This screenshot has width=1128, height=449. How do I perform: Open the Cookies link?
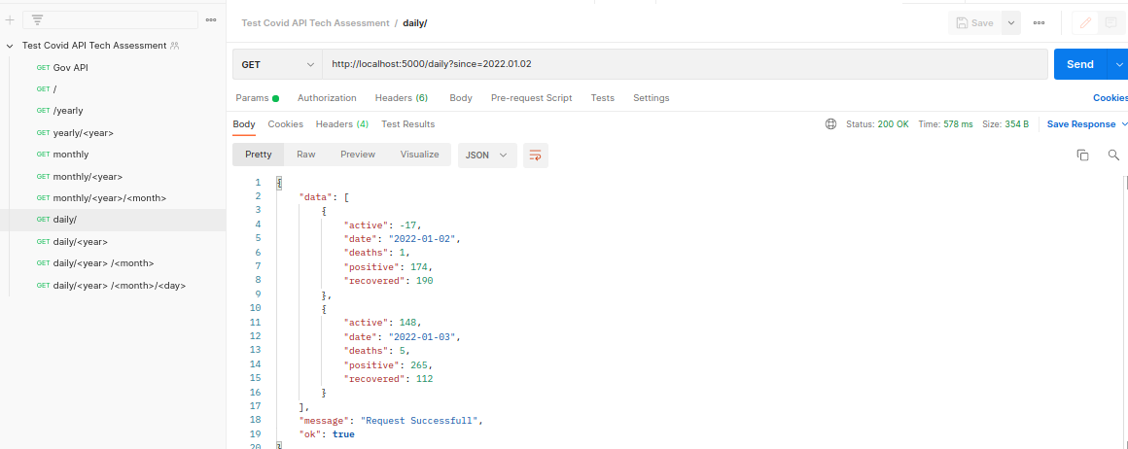pyautogui.click(x=1110, y=98)
